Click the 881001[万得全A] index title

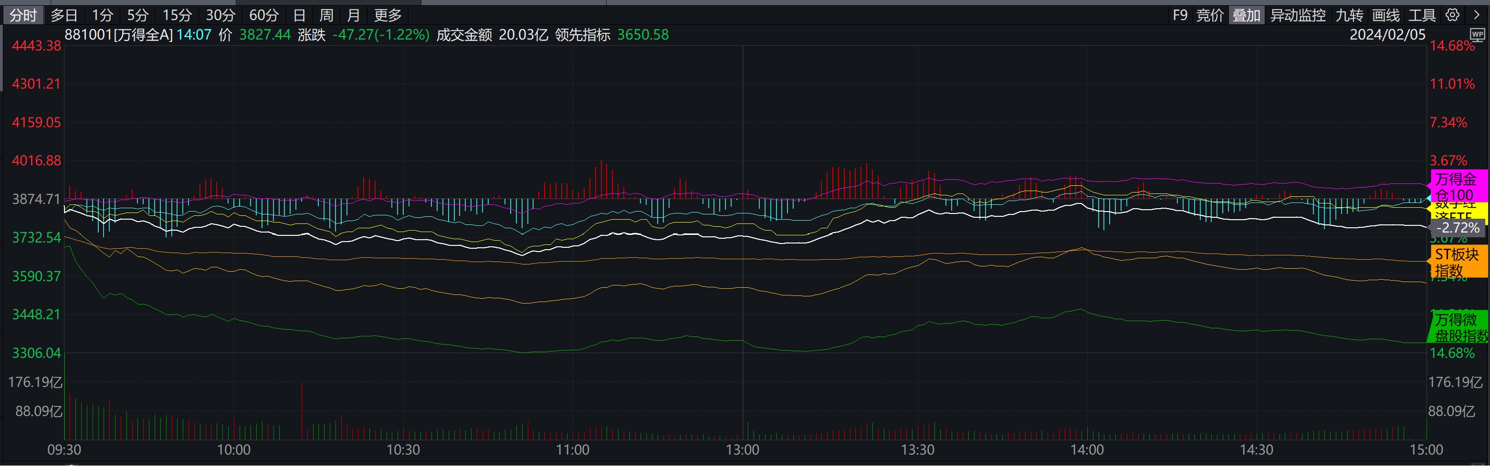[x=118, y=35]
